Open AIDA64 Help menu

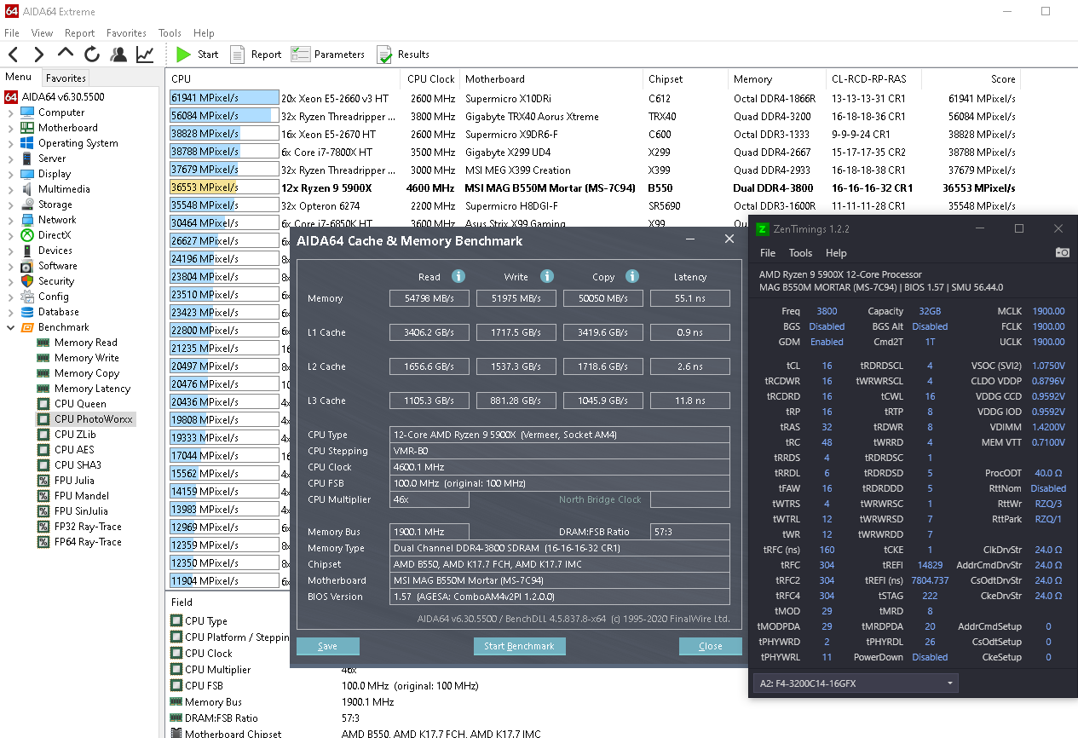(204, 33)
